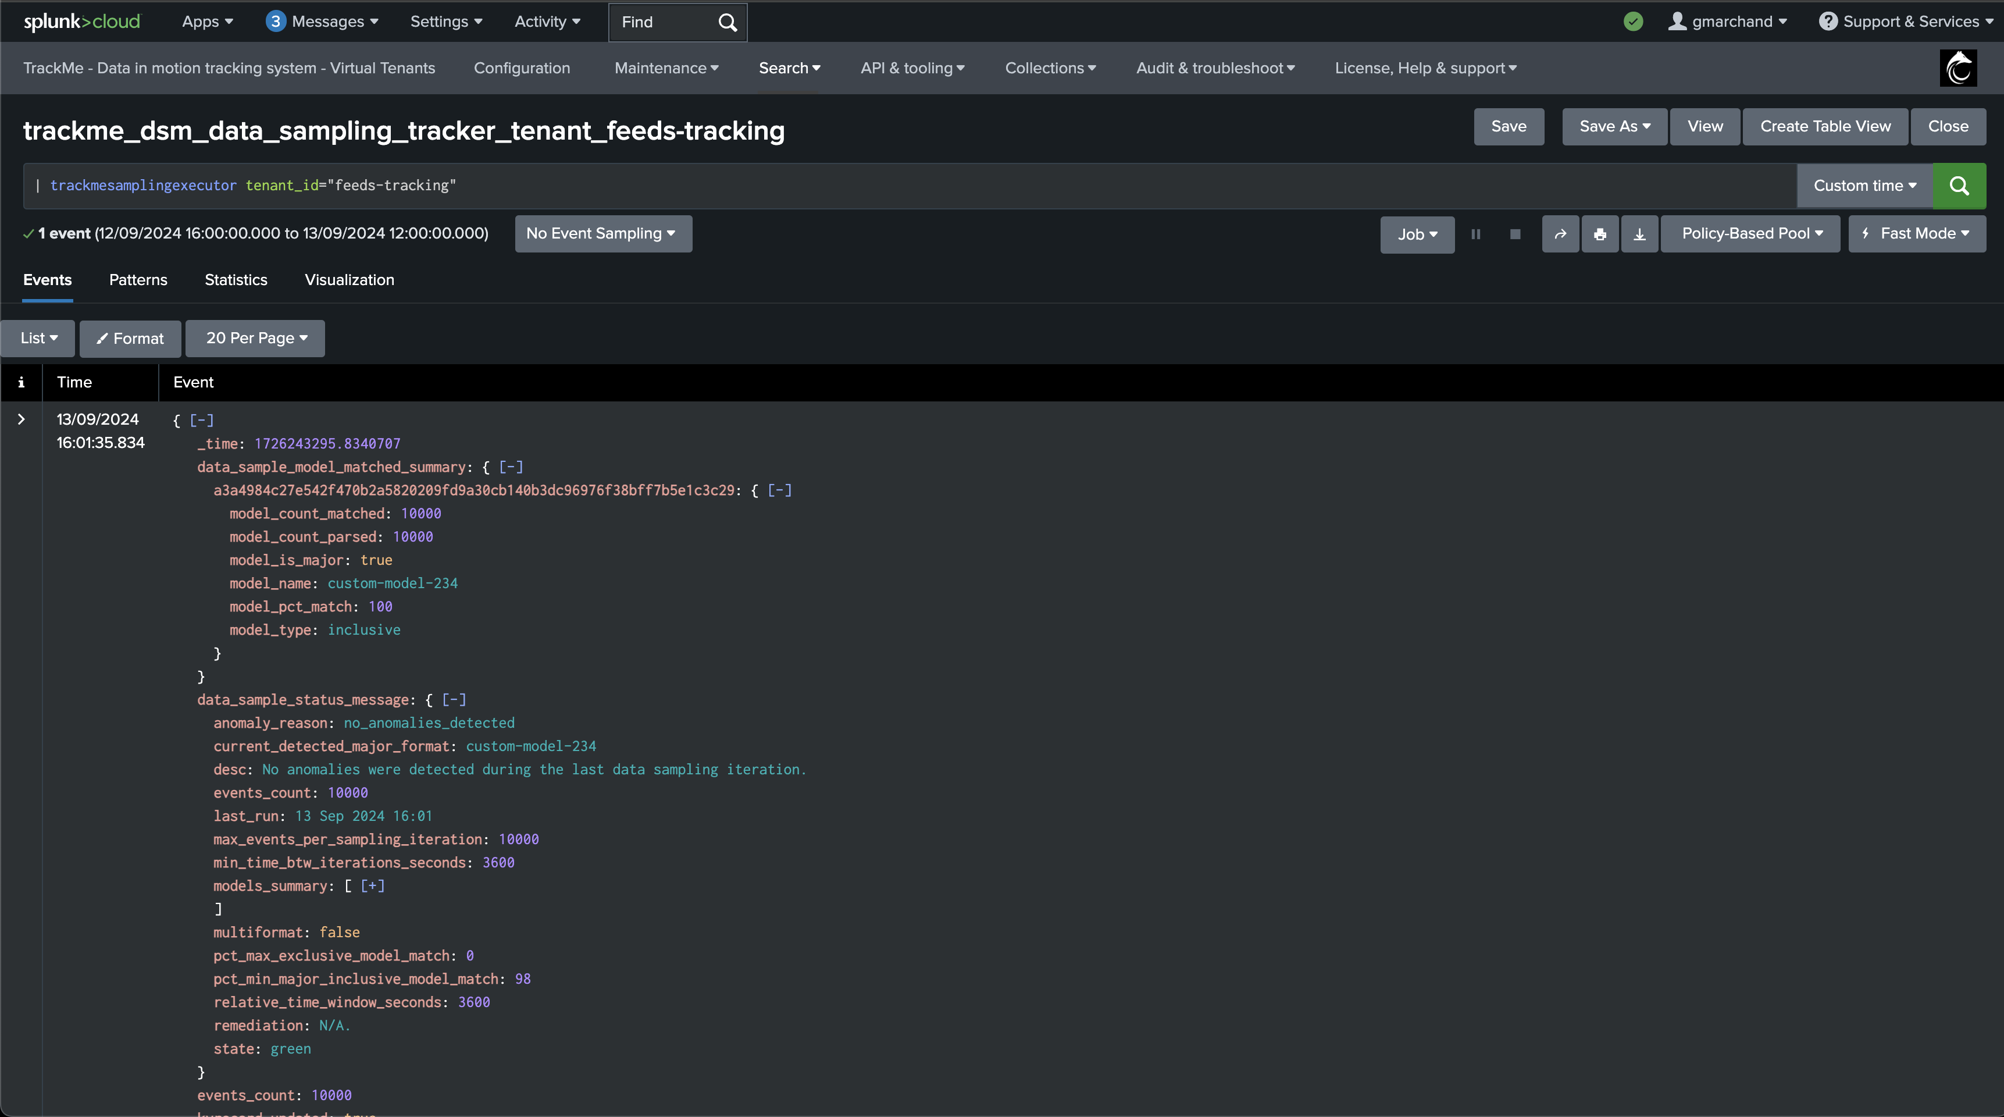This screenshot has height=1117, width=2004.
Task: Pause the running search job
Action: (1476, 233)
